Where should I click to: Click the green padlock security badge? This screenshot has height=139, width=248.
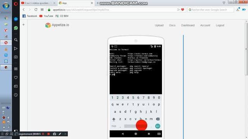(x=49, y=10)
